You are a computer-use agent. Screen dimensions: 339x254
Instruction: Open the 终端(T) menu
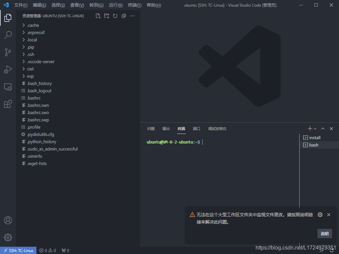(x=135, y=5)
